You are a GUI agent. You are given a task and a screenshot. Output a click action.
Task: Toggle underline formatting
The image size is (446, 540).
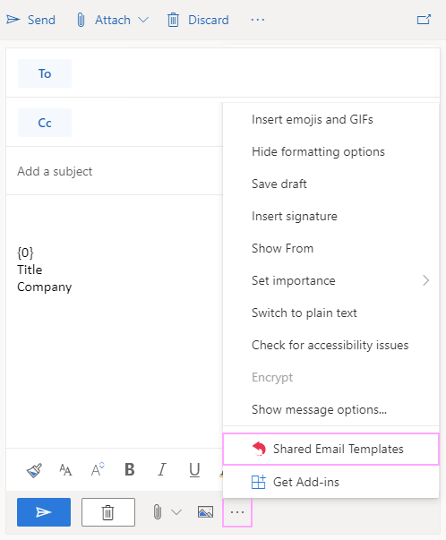pos(194,470)
